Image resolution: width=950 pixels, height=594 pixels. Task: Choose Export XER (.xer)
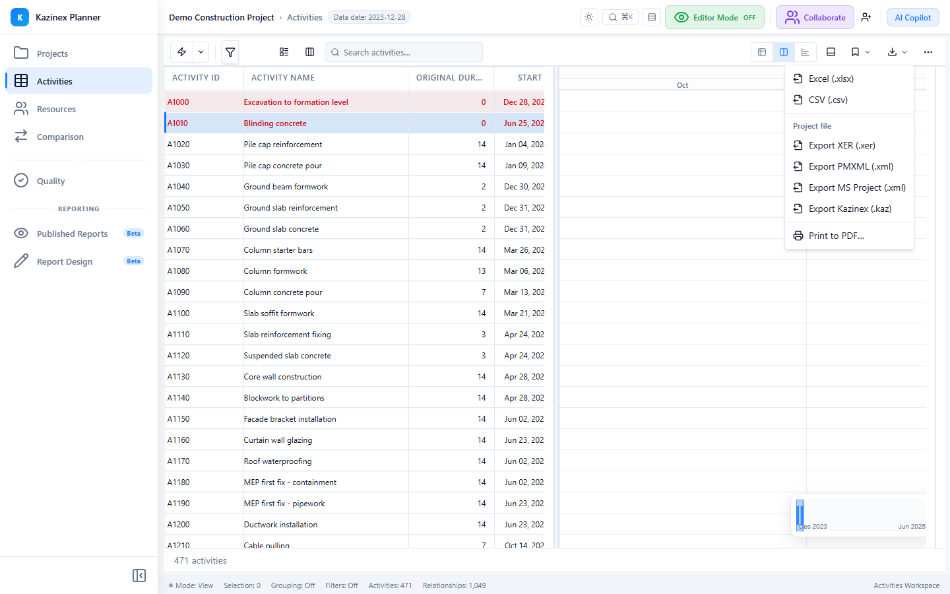coord(849,145)
